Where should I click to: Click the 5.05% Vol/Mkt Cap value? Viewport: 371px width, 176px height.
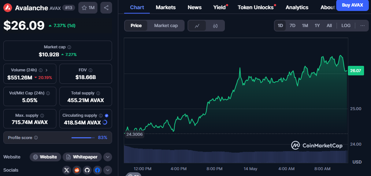(x=30, y=100)
